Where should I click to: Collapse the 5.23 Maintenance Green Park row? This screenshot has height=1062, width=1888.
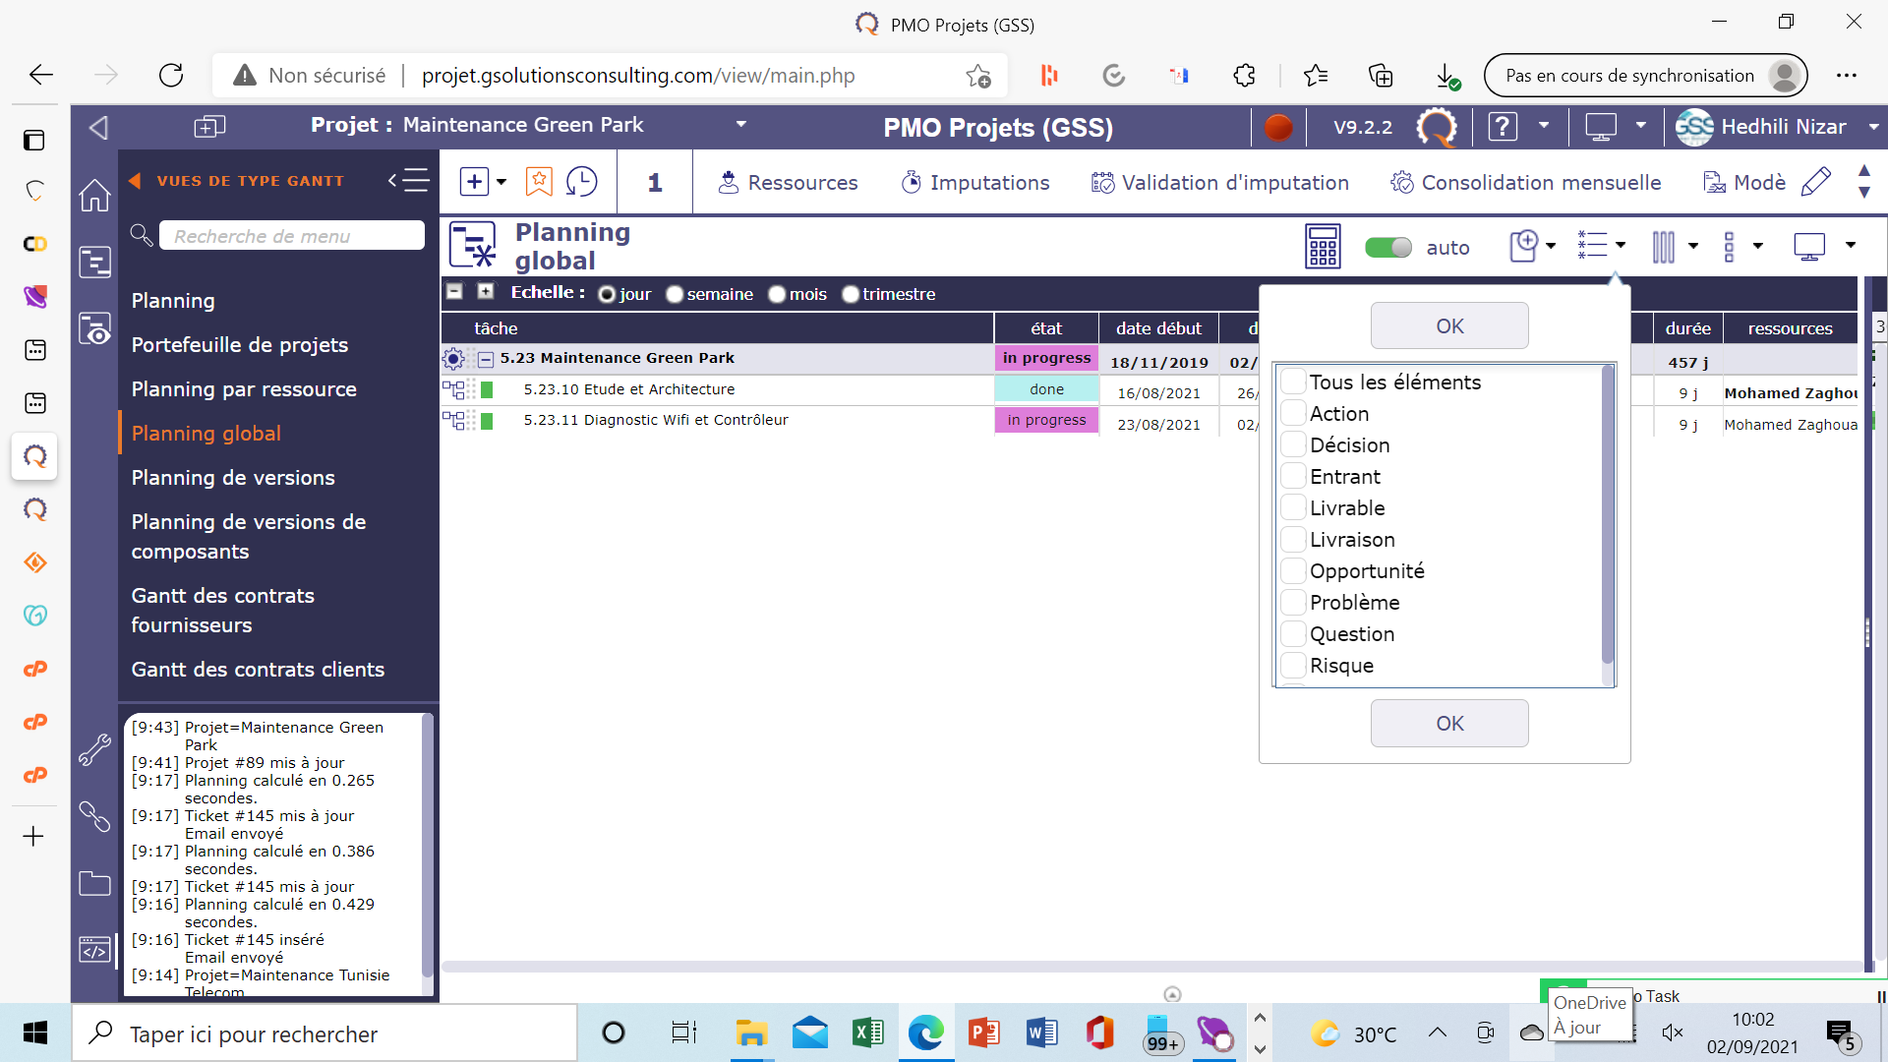(486, 359)
